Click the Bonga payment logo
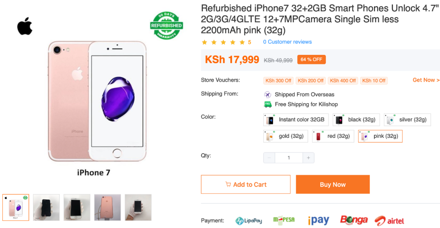The height and width of the screenshot is (228, 440). coord(354,220)
